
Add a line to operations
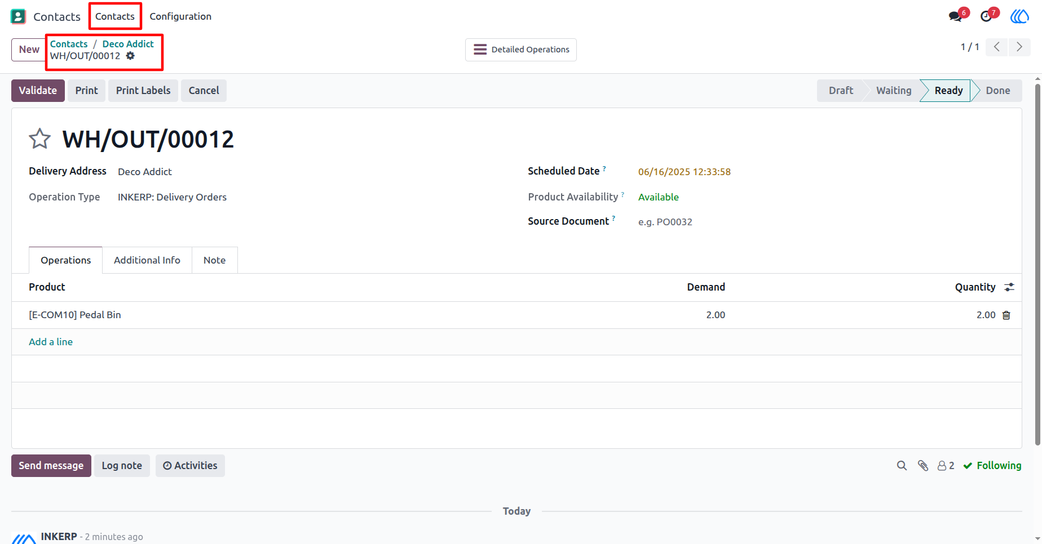click(x=51, y=342)
